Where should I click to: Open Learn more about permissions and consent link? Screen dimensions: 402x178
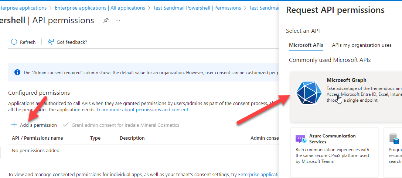143,110
